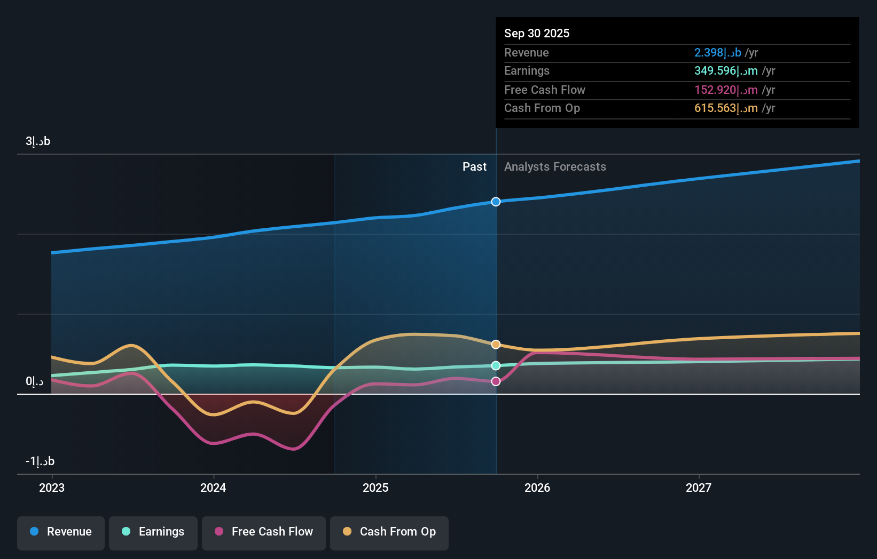Screen dimensions: 877x559
Task: Open the Cash From Op tooltip row
Action: click(x=676, y=108)
